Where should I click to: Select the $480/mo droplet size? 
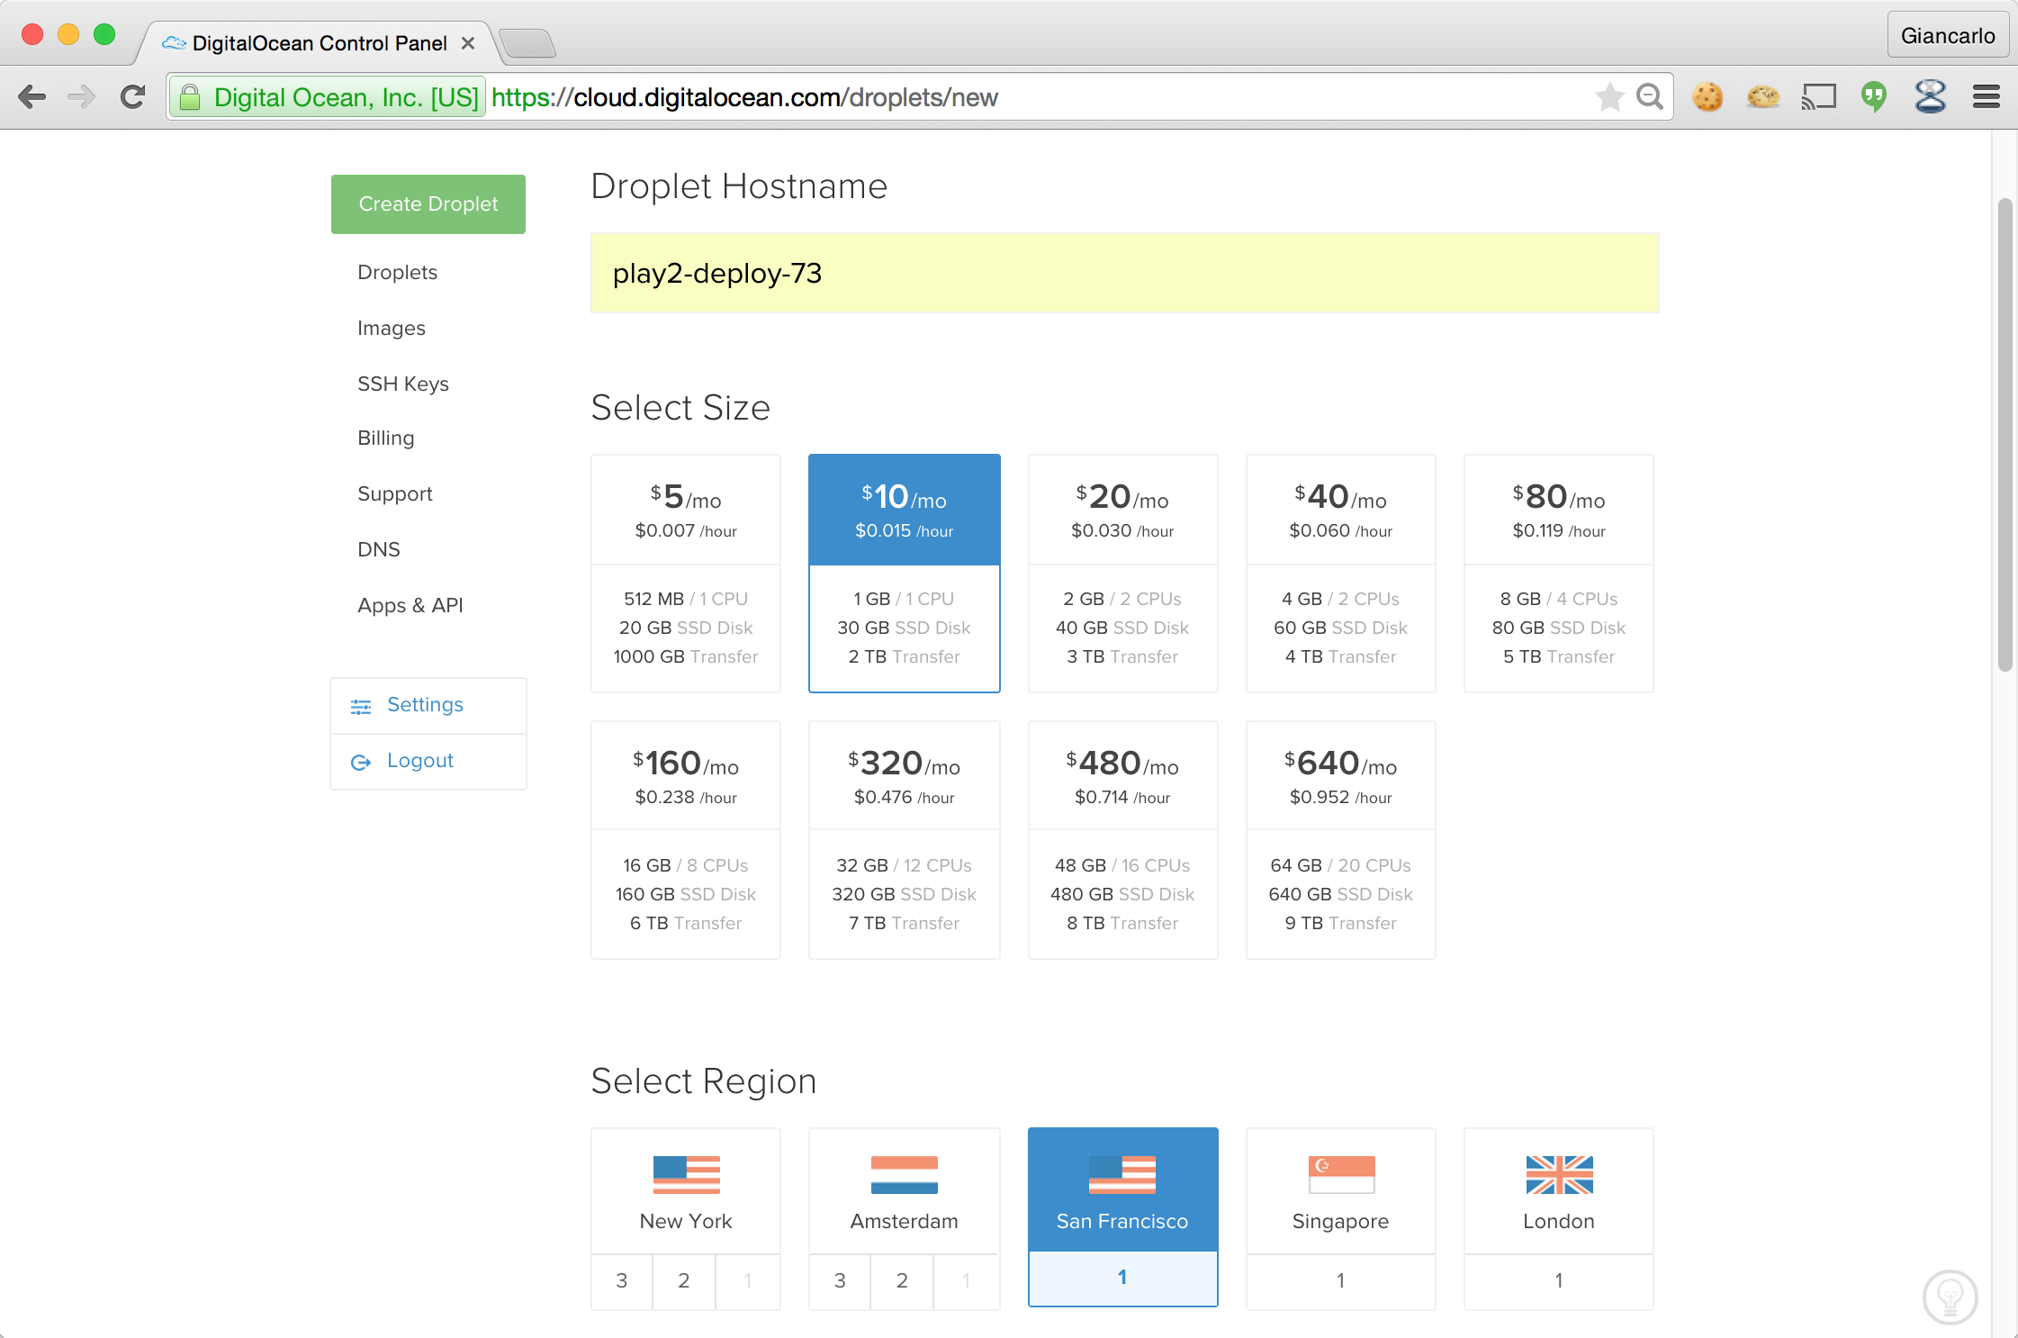click(x=1122, y=840)
